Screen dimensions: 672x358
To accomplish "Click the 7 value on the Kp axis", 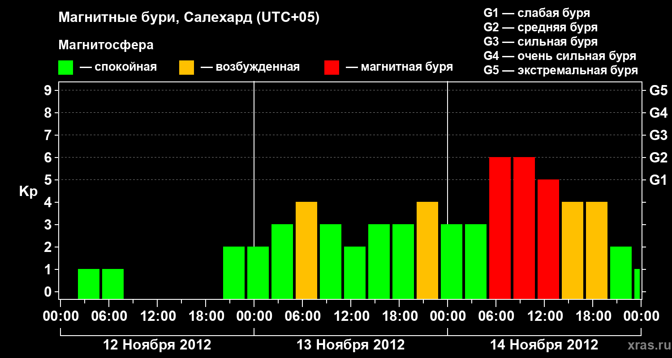I will (49, 135).
